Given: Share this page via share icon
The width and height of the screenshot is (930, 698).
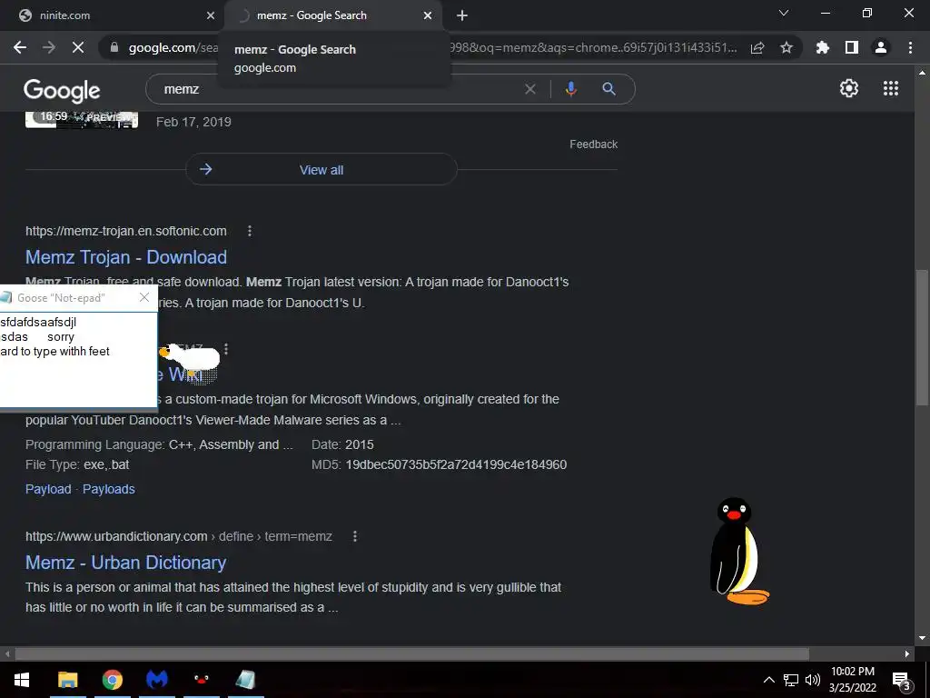Looking at the screenshot, I should point(757,47).
